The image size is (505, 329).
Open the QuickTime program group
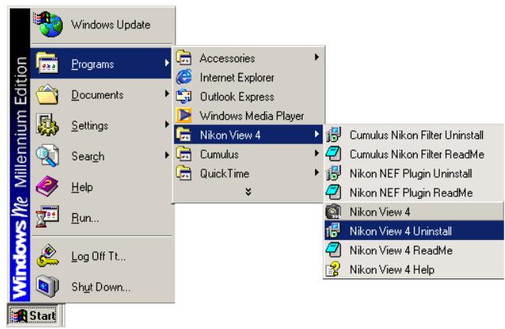[248, 173]
